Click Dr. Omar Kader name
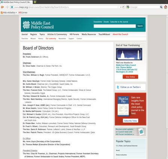 pos(29,66)
